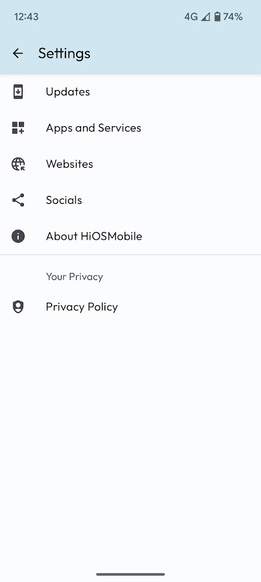Tap the Your Privacy section header

(74, 277)
